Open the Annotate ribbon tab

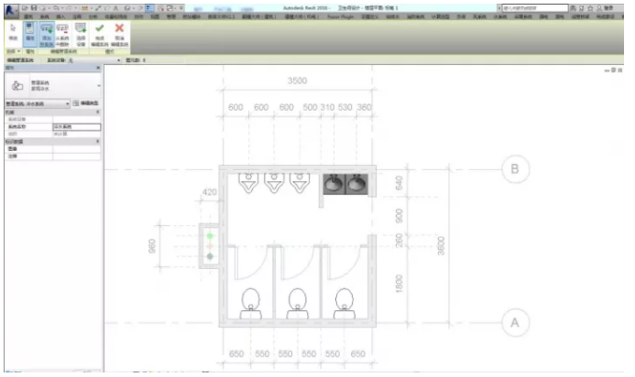(x=77, y=16)
